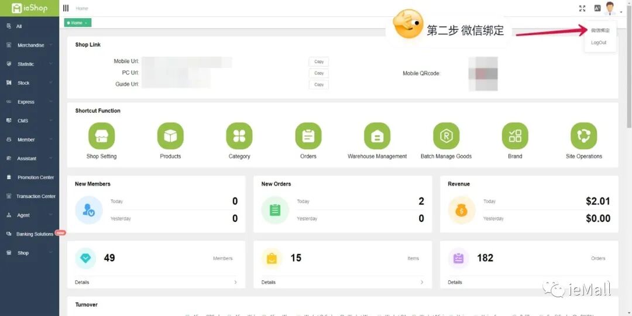
Task: Click the chevron on Members Details row
Action: pyautogui.click(x=235, y=282)
